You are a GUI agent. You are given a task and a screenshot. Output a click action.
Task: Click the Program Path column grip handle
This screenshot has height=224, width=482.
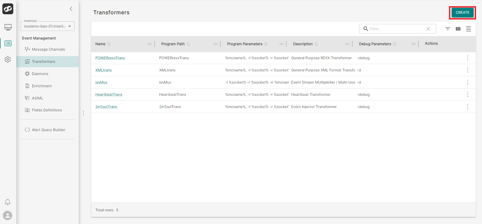(216, 44)
